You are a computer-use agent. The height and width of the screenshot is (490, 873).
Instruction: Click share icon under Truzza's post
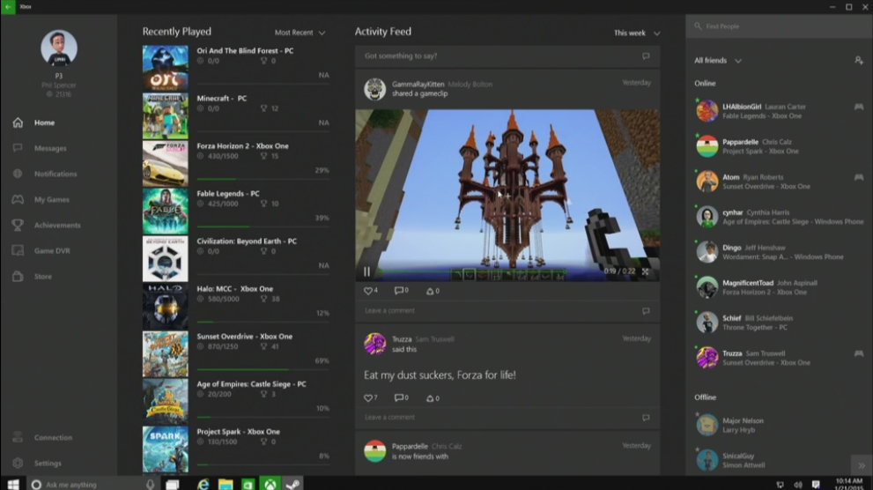(x=430, y=398)
